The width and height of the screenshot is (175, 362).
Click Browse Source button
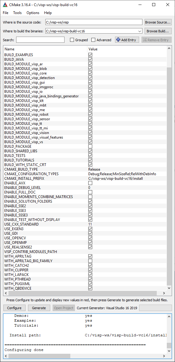158,22
